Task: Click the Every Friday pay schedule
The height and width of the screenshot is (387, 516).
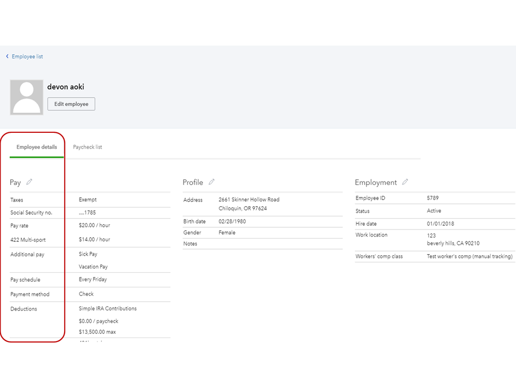Action: click(x=93, y=280)
